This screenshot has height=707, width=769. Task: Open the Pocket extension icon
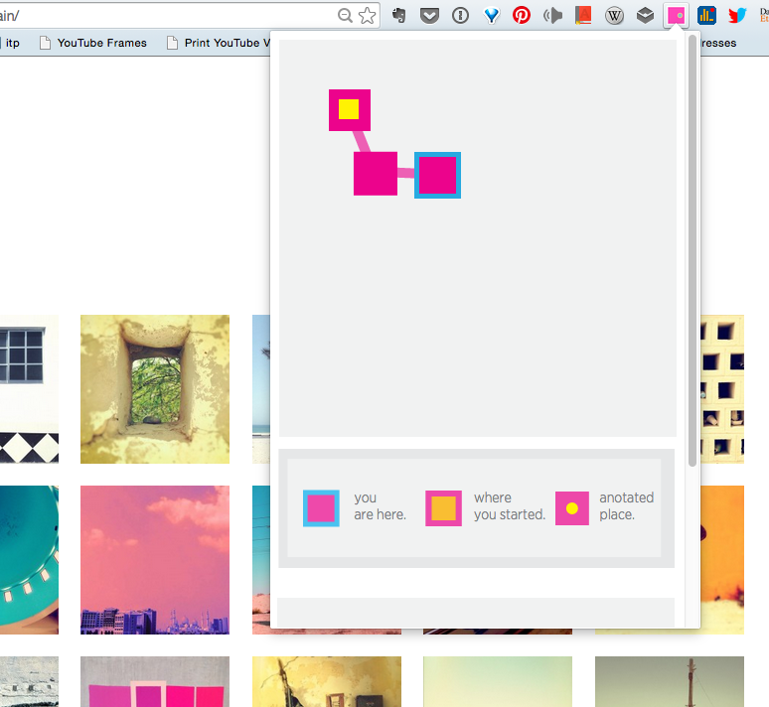point(429,16)
